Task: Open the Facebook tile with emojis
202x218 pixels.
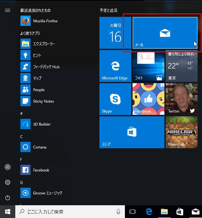Action: 148,99
